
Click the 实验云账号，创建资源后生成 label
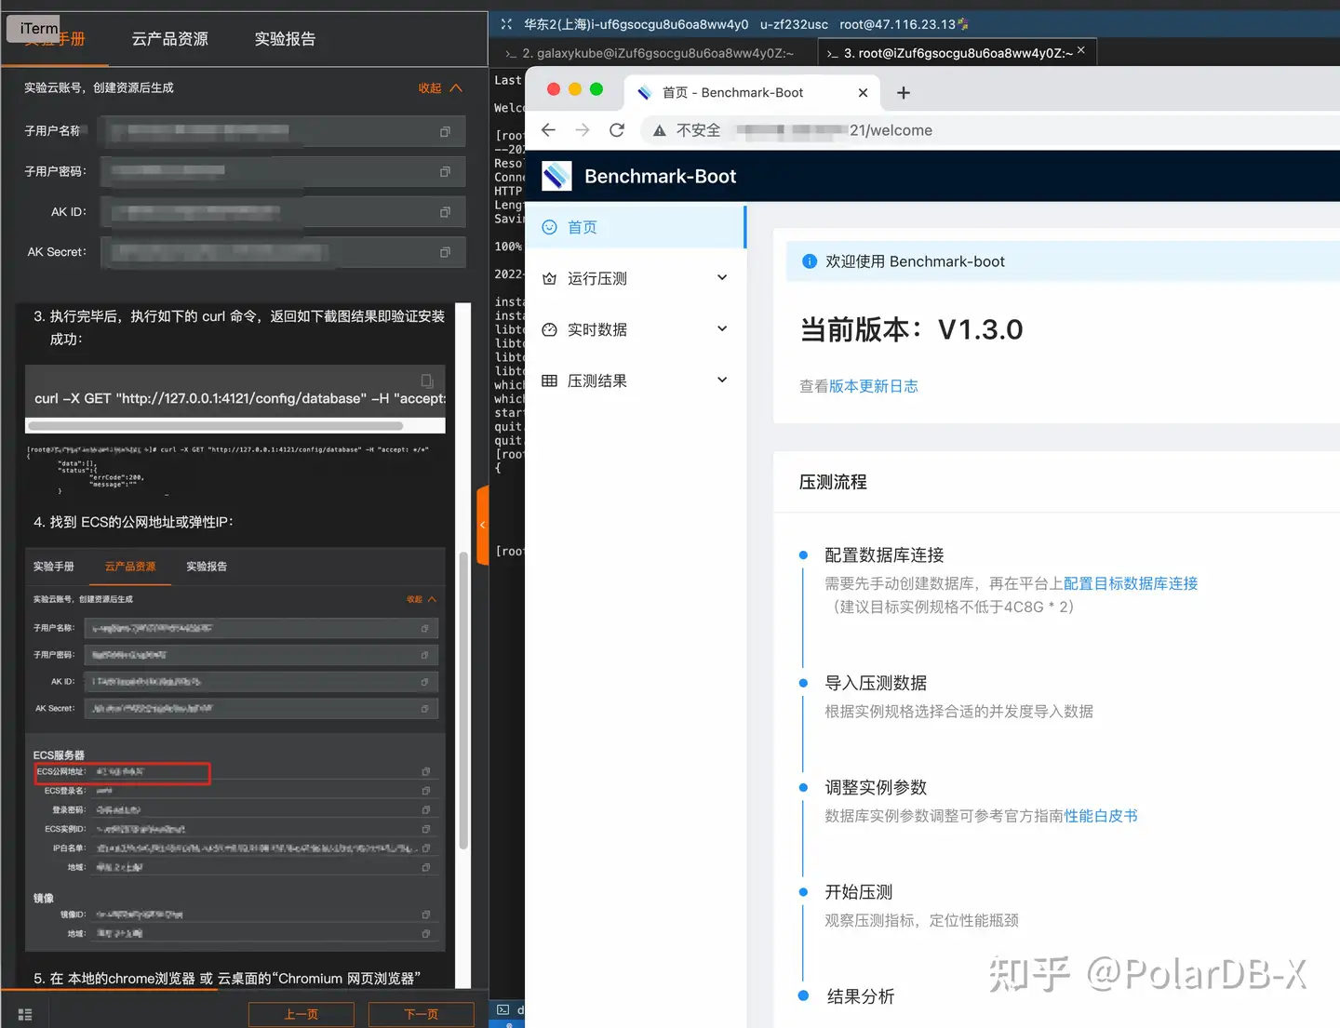[x=99, y=87]
